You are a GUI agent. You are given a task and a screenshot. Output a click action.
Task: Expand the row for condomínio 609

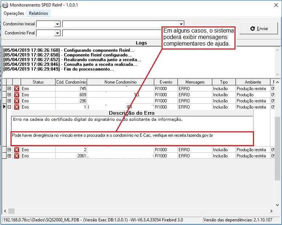9,94
